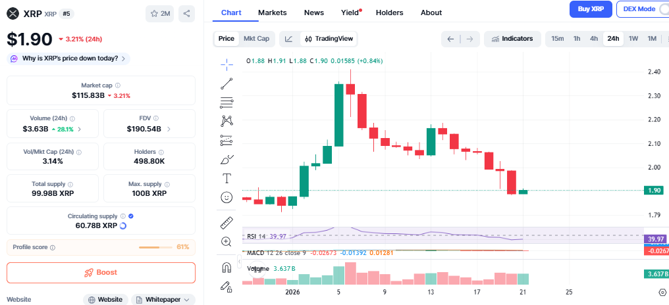The height and width of the screenshot is (305, 669).
Task: Select the trend line drawing tool
Action: tap(227, 83)
